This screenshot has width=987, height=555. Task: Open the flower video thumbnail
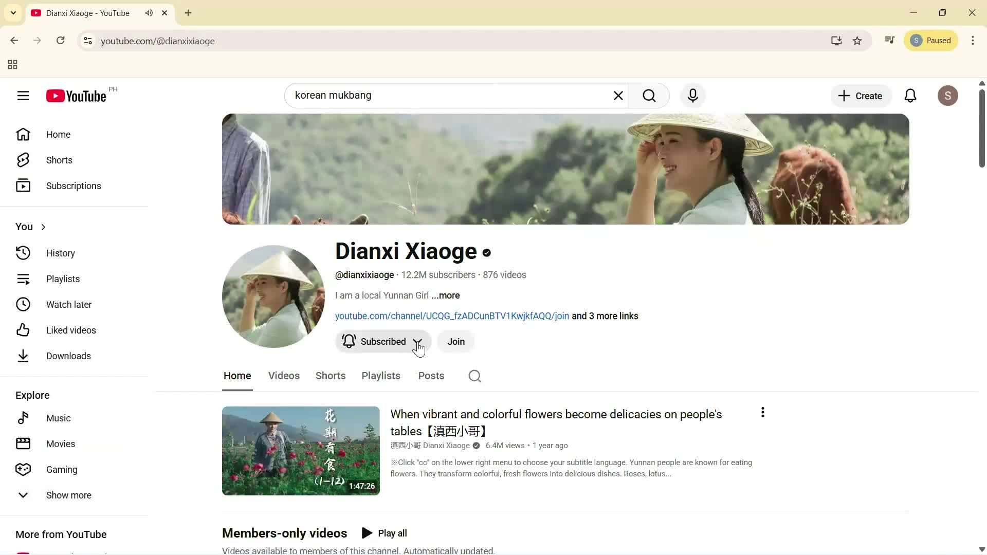(x=301, y=451)
